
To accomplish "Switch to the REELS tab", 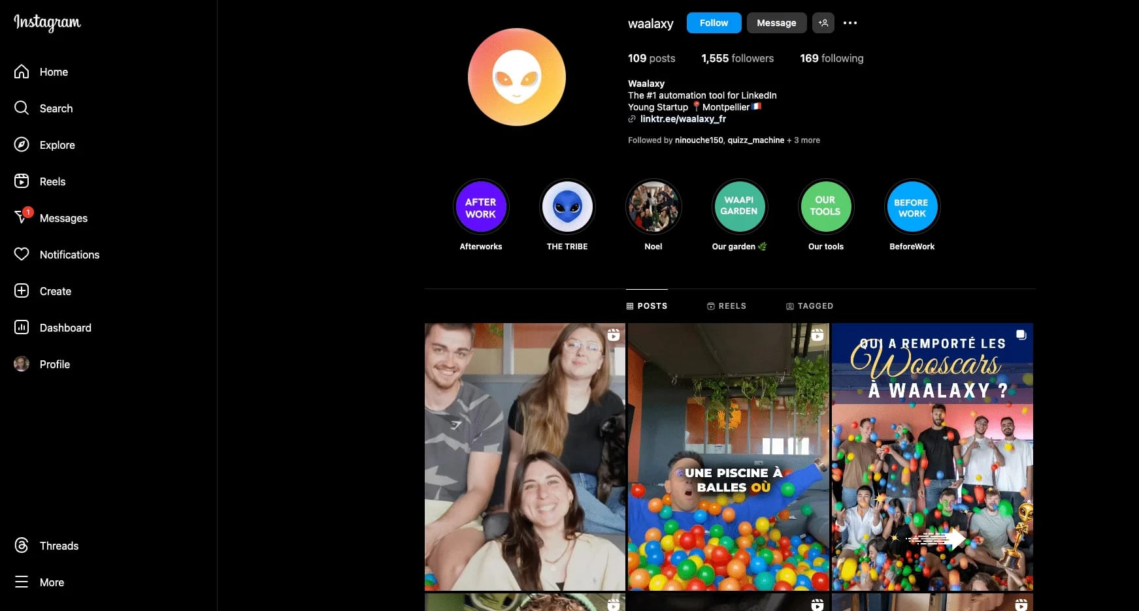I will (727, 305).
